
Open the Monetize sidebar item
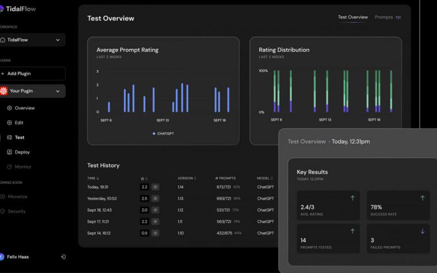pos(14,197)
